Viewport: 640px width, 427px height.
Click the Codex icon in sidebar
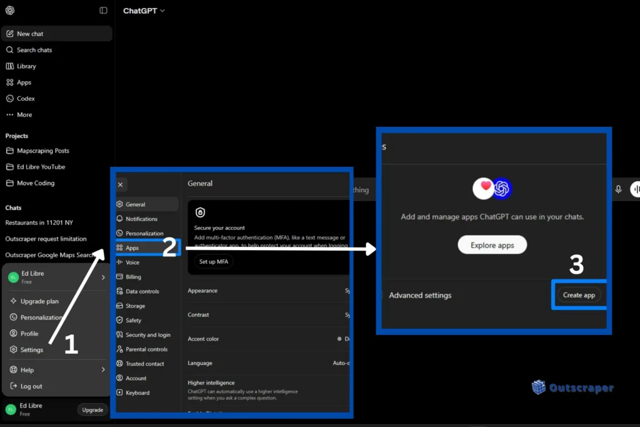click(x=10, y=98)
